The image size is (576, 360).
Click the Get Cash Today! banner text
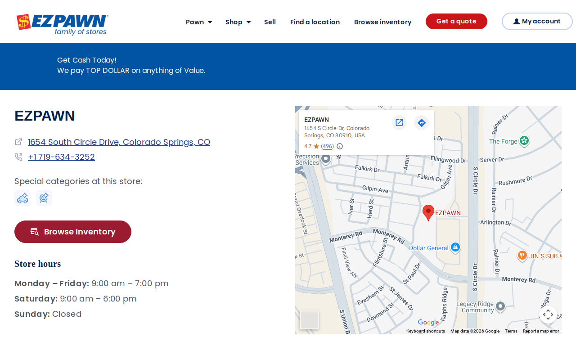[x=87, y=60]
